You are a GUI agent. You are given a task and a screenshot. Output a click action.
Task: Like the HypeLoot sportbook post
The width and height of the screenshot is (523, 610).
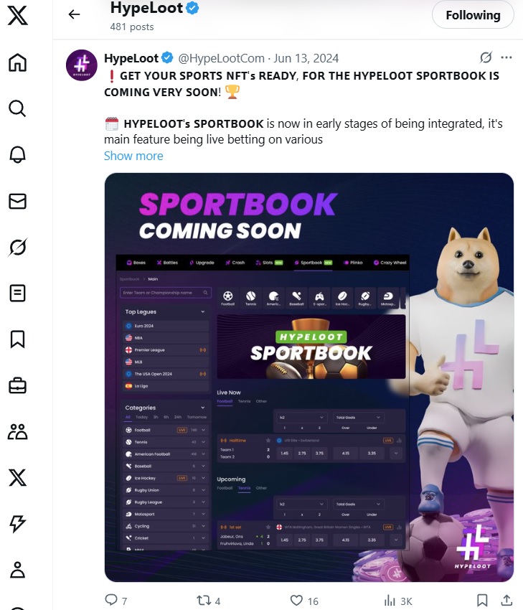click(x=297, y=600)
